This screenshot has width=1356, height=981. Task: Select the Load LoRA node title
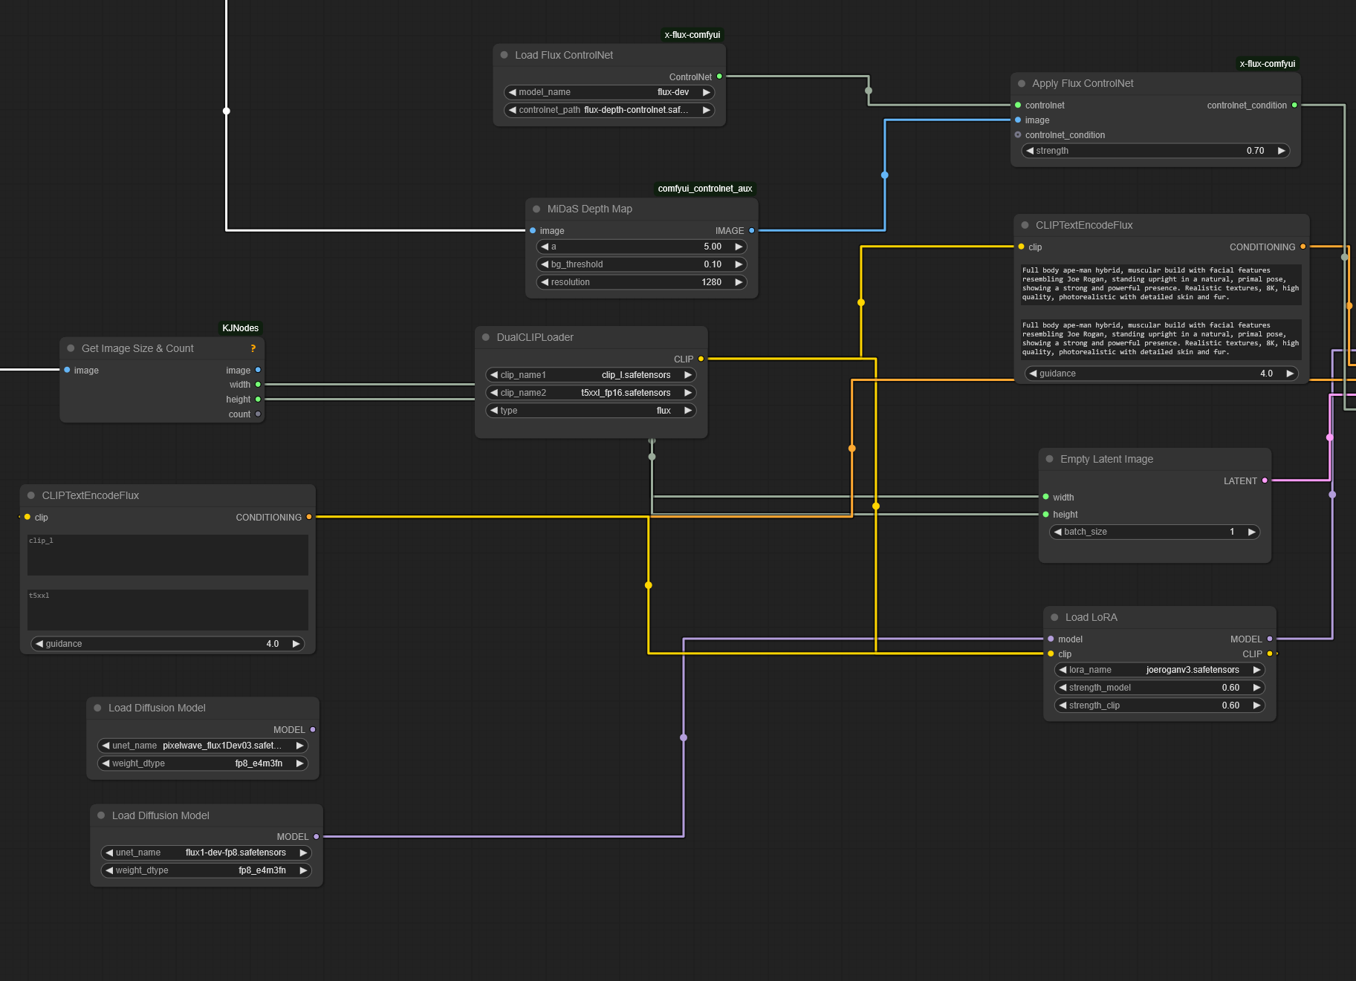pyautogui.click(x=1091, y=617)
